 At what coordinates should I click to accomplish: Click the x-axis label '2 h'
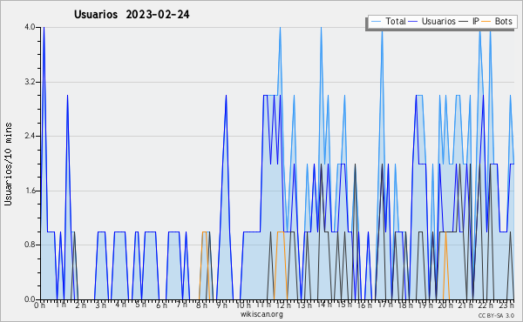80,305
